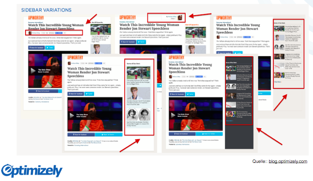
Task: Click the headline in the author-photo-top variation
Action: click(149, 27)
